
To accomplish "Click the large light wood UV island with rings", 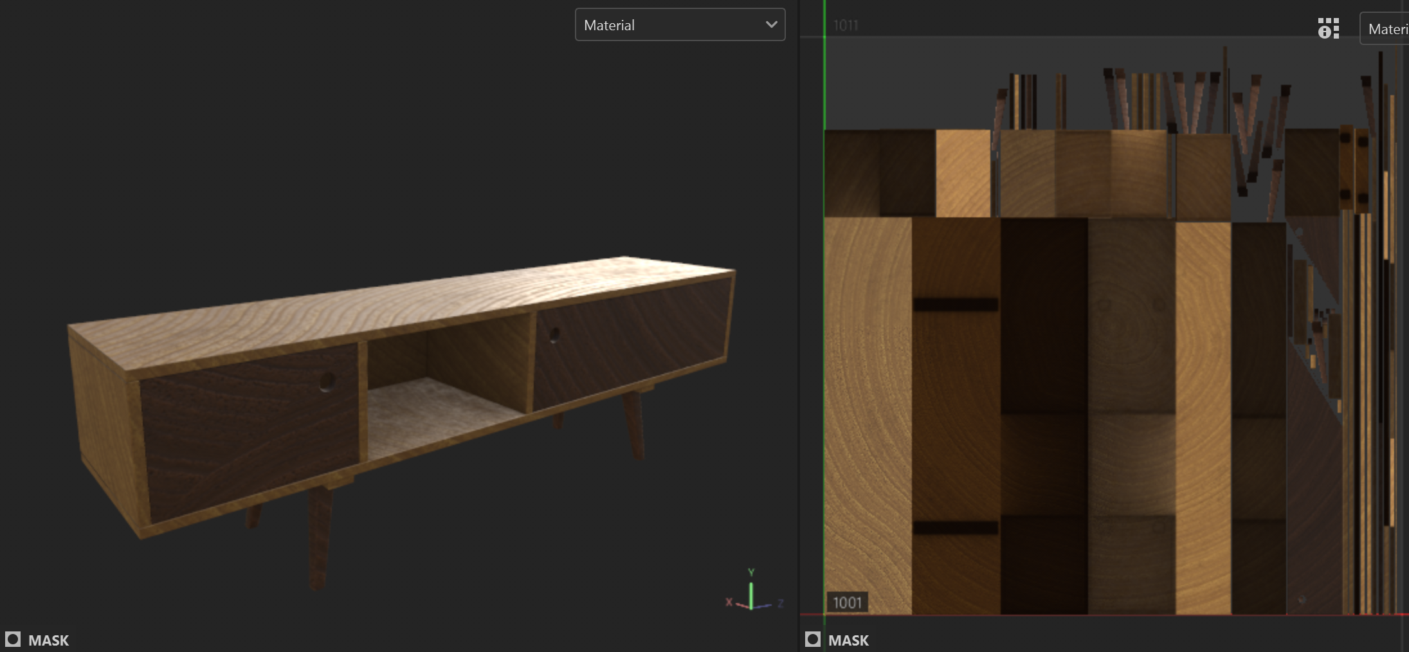I will pyautogui.click(x=868, y=415).
